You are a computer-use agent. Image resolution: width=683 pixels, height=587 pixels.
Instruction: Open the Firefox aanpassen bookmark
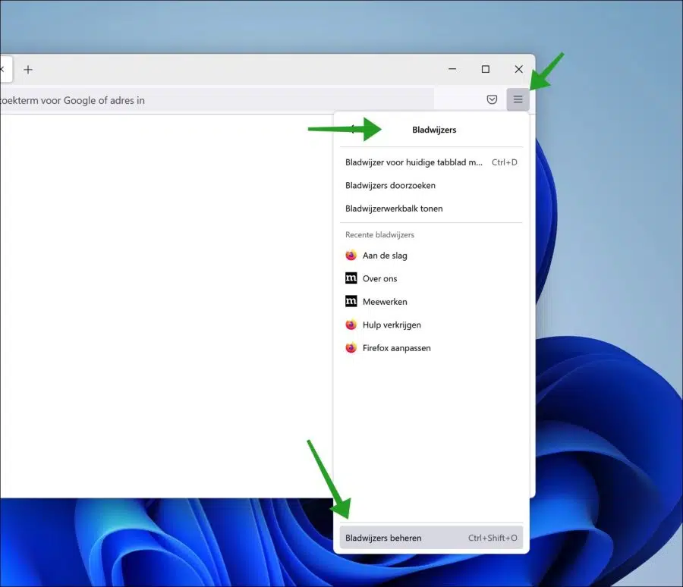pos(431,348)
